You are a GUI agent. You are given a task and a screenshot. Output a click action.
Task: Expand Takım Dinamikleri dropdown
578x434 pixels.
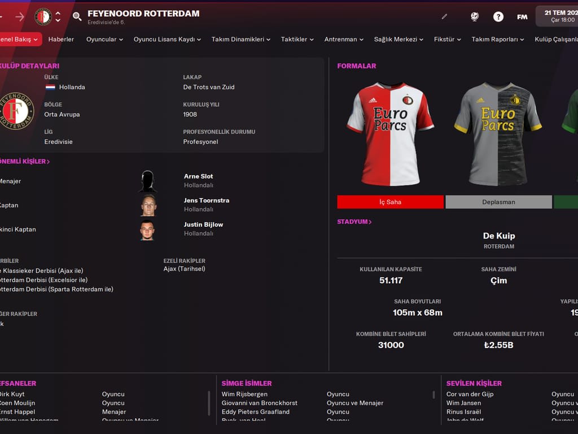pyautogui.click(x=240, y=39)
